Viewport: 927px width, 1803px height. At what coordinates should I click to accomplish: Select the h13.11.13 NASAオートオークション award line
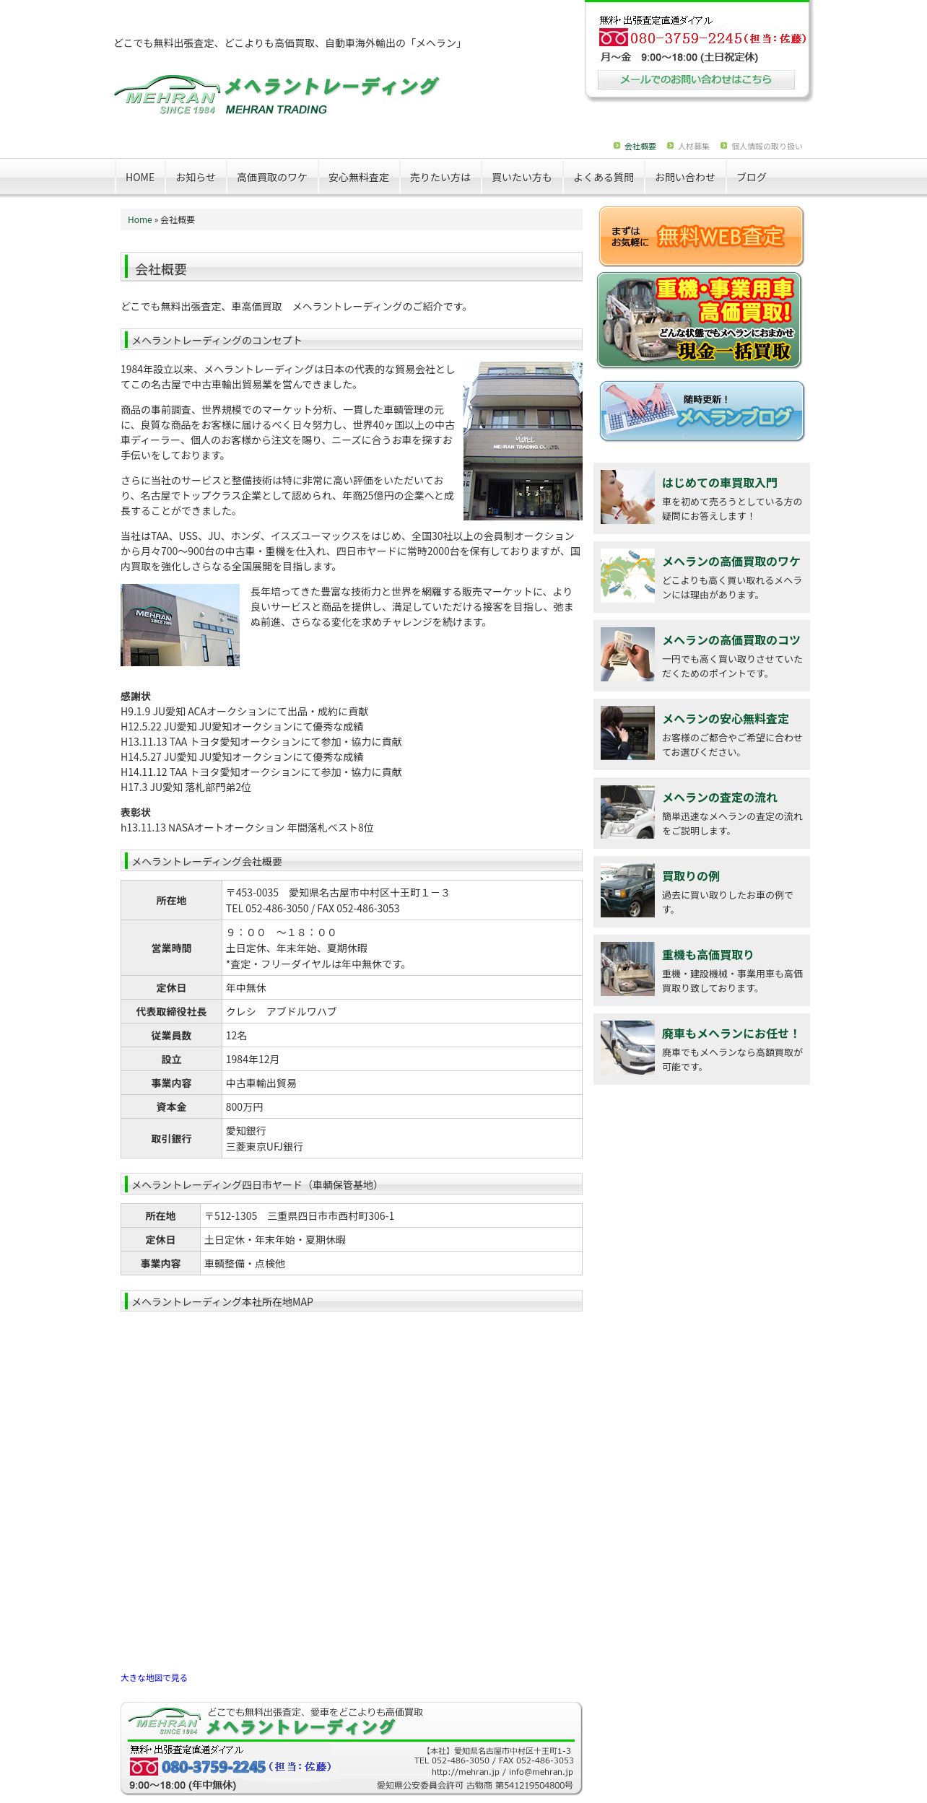point(247,828)
